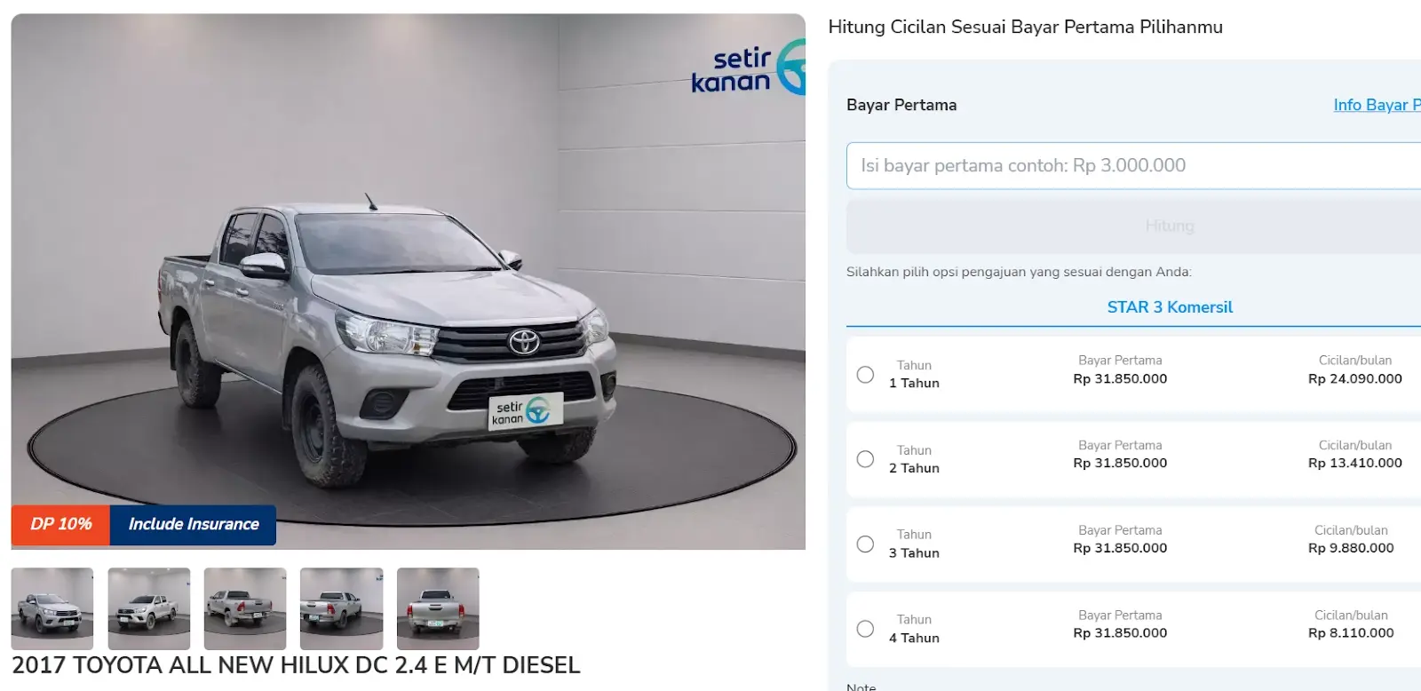Viewport: 1421px width, 691px height.
Task: Focus the Bayar Pertama input field
Action: [1133, 165]
